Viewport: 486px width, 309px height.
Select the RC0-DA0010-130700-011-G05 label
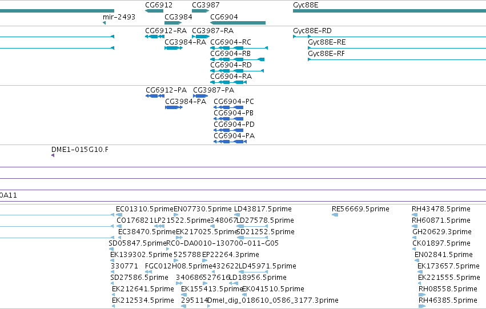coord(223,244)
